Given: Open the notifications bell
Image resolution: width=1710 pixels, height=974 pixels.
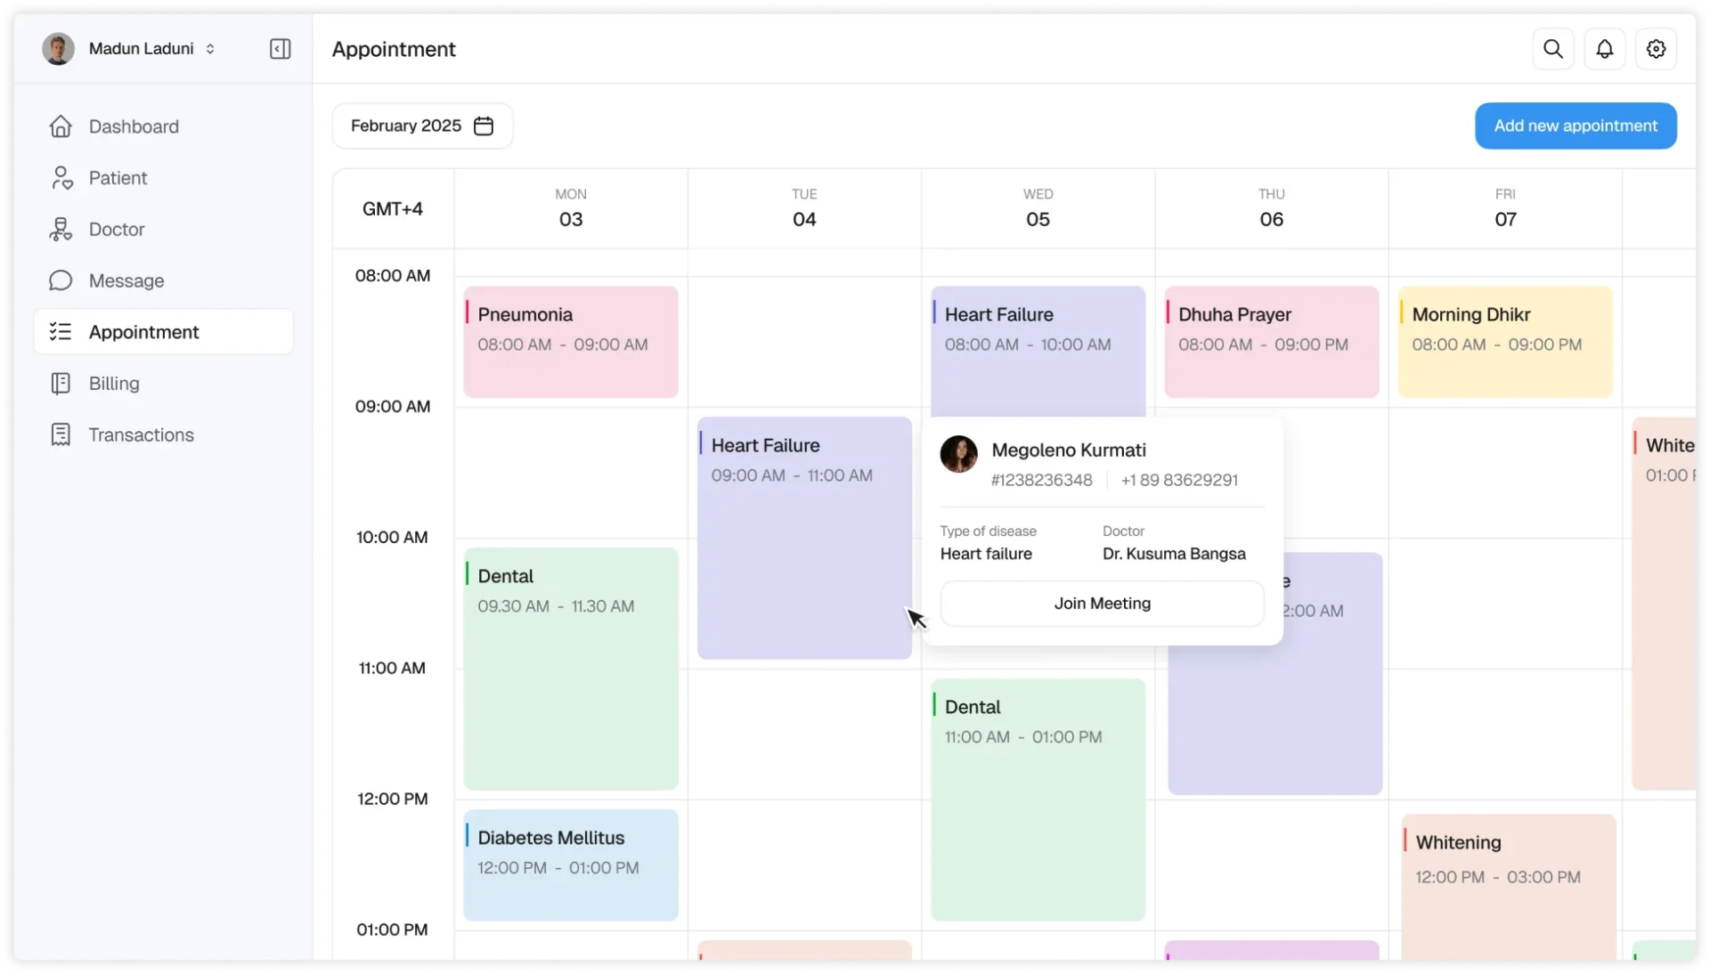Looking at the screenshot, I should point(1604,49).
